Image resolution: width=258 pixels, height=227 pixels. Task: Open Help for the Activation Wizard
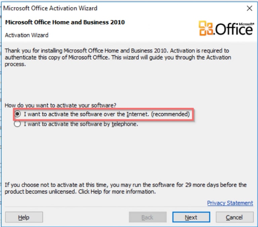click(x=24, y=217)
